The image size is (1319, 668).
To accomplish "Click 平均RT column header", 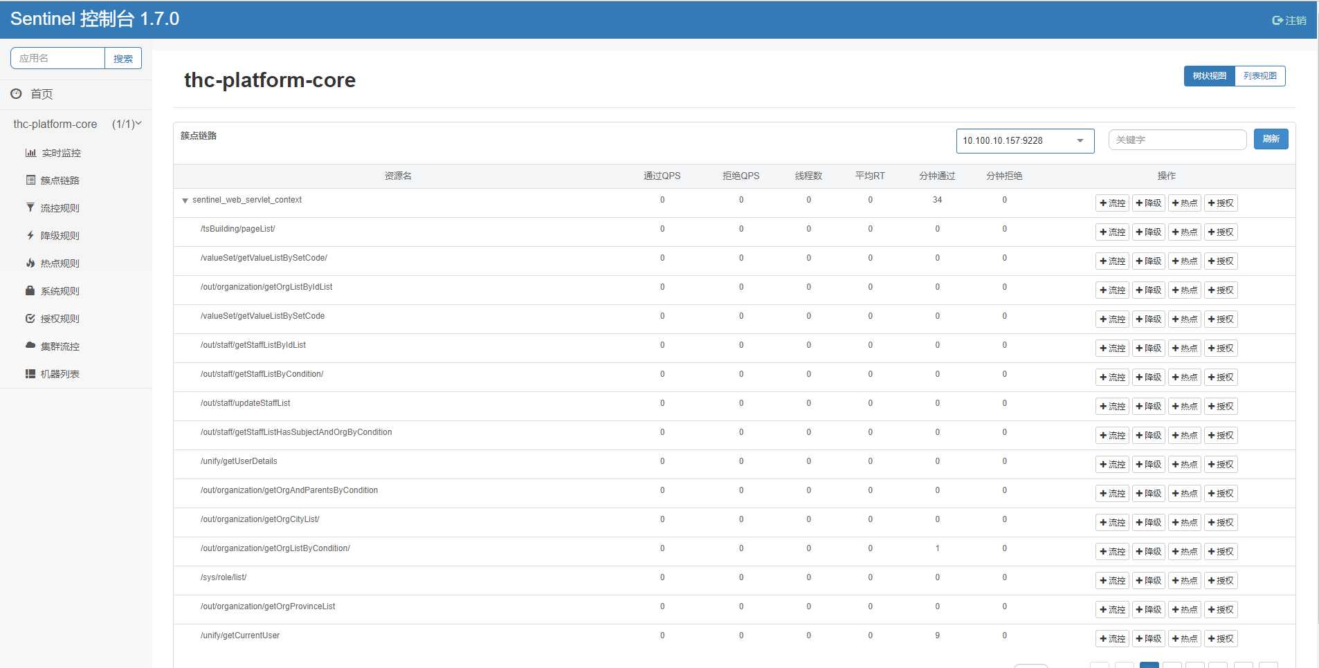I will tap(870, 176).
